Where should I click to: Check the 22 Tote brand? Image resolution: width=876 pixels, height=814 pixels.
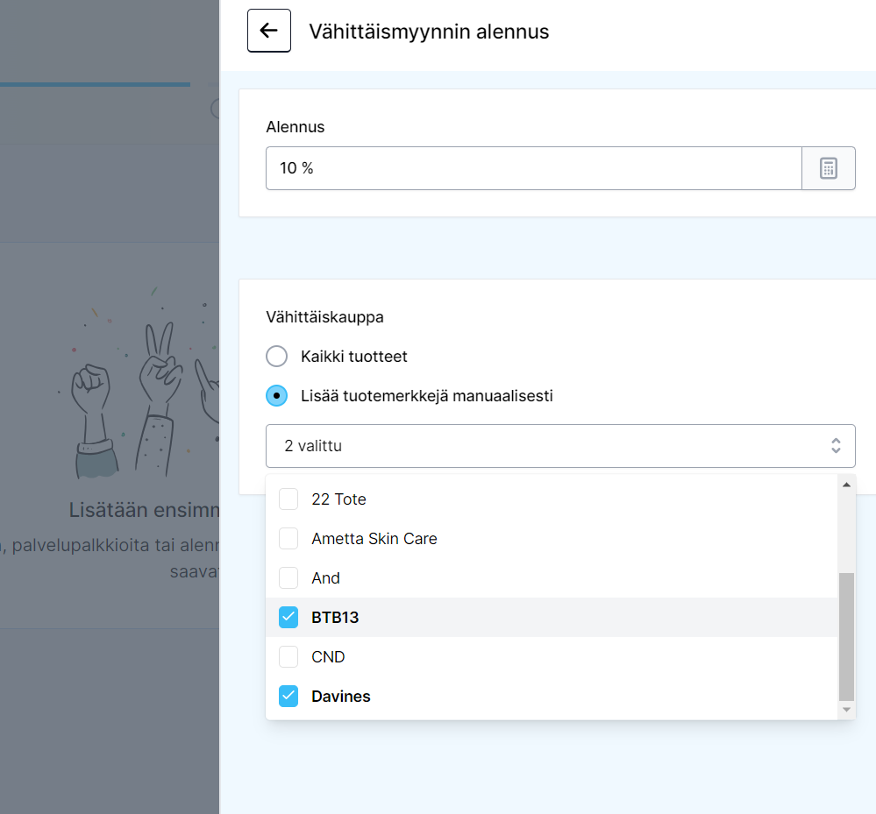pyautogui.click(x=288, y=499)
